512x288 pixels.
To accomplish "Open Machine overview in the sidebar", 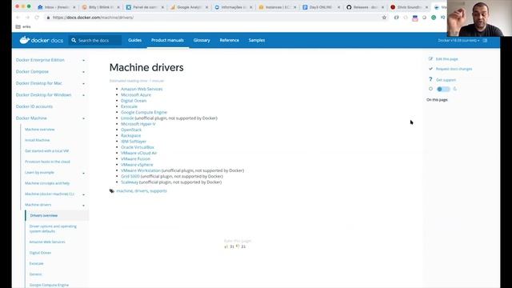I will coord(40,130).
